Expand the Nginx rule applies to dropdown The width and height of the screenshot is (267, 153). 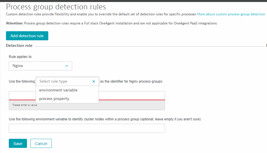click(40, 66)
